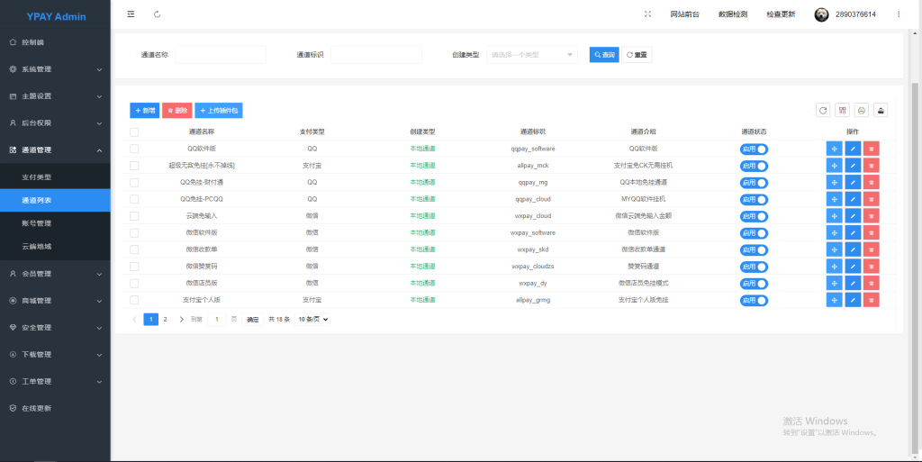Edit the qqpay_cloud channel row

[x=853, y=199]
